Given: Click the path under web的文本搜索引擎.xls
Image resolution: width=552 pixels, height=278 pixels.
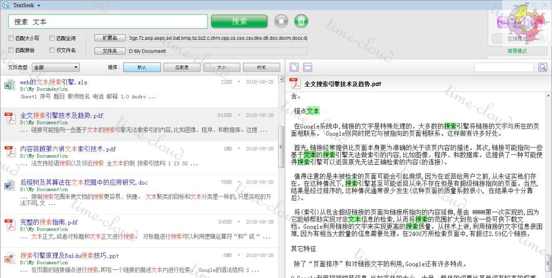Looking at the screenshot, I should tap(44, 89).
